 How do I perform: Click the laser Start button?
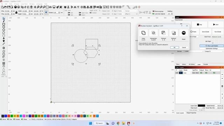tap(216, 24)
